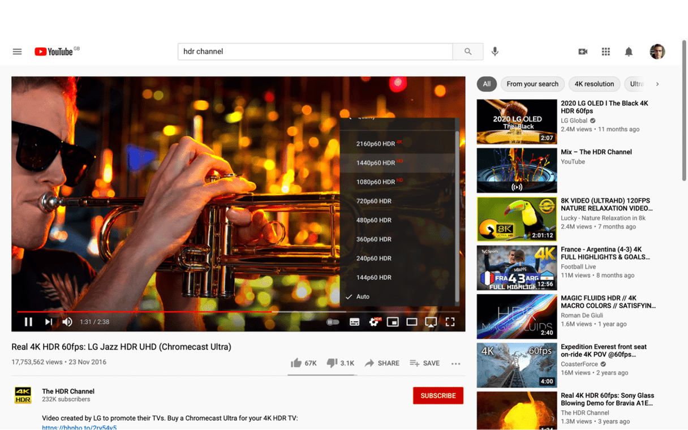Select 480p60 HDR quality
Image resolution: width=688 pixels, height=430 pixels.
(x=397, y=220)
